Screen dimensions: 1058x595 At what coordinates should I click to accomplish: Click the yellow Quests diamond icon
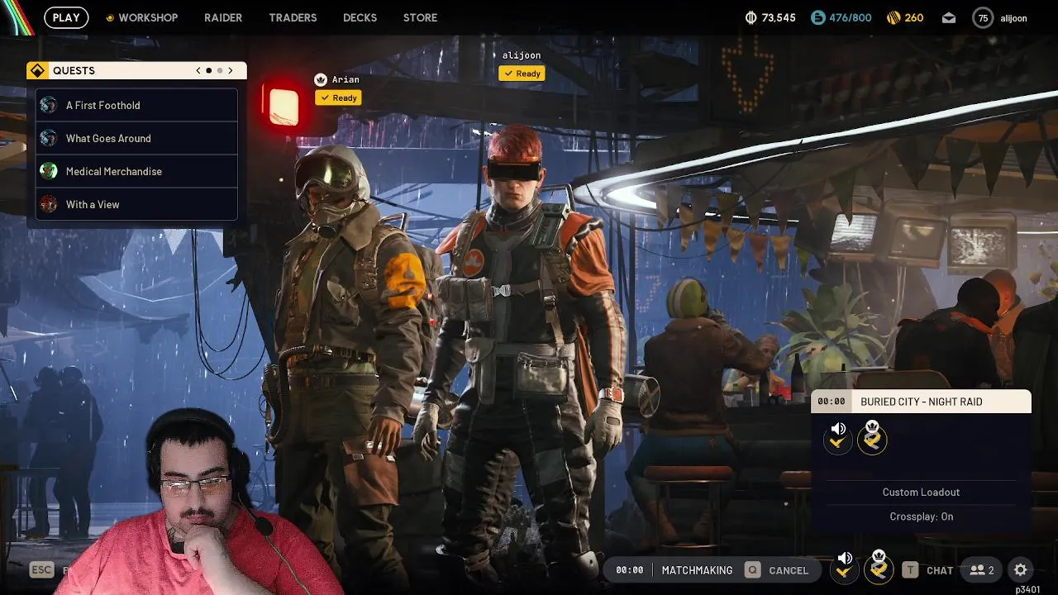coord(37,70)
